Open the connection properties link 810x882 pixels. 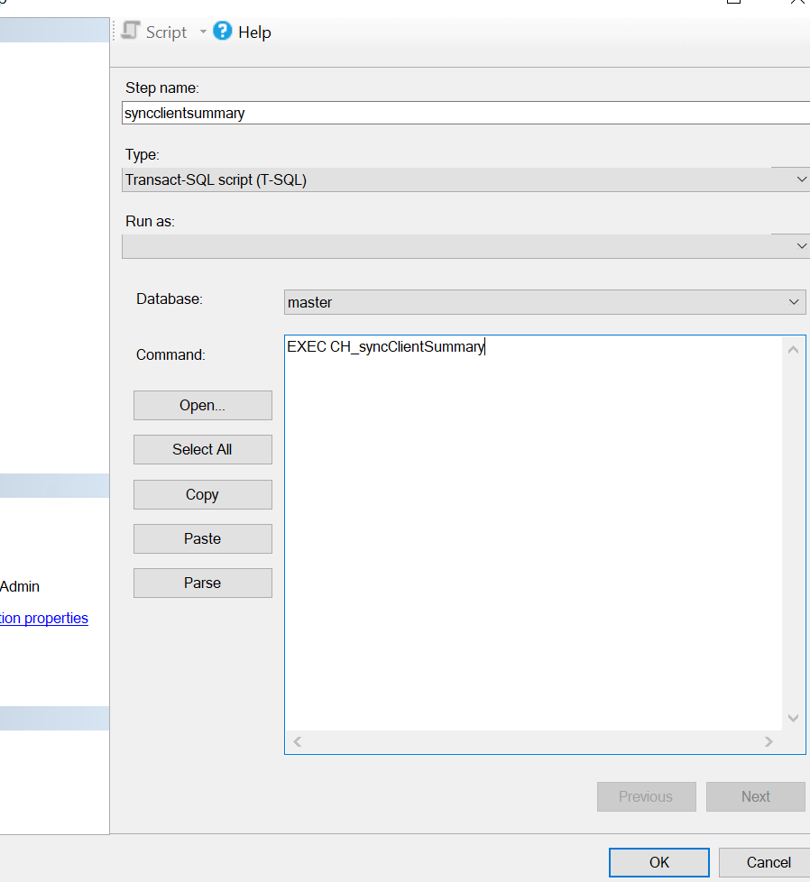[44, 618]
